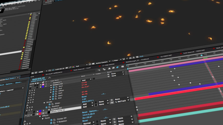Image resolution: width=223 pixels, height=125 pixels.
Task: Click the stopwatch beside Center XY property
Action: coord(51,120)
